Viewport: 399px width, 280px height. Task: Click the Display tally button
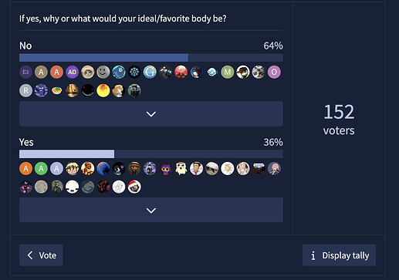click(x=339, y=255)
